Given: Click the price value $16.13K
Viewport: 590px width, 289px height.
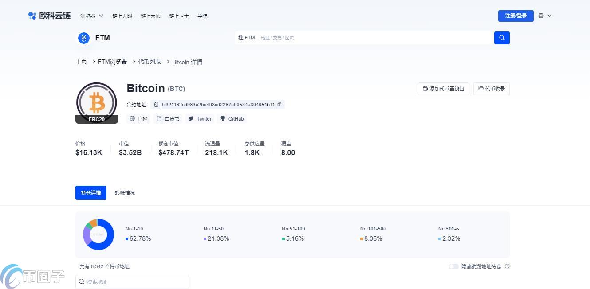Looking at the screenshot, I should [x=89, y=152].
